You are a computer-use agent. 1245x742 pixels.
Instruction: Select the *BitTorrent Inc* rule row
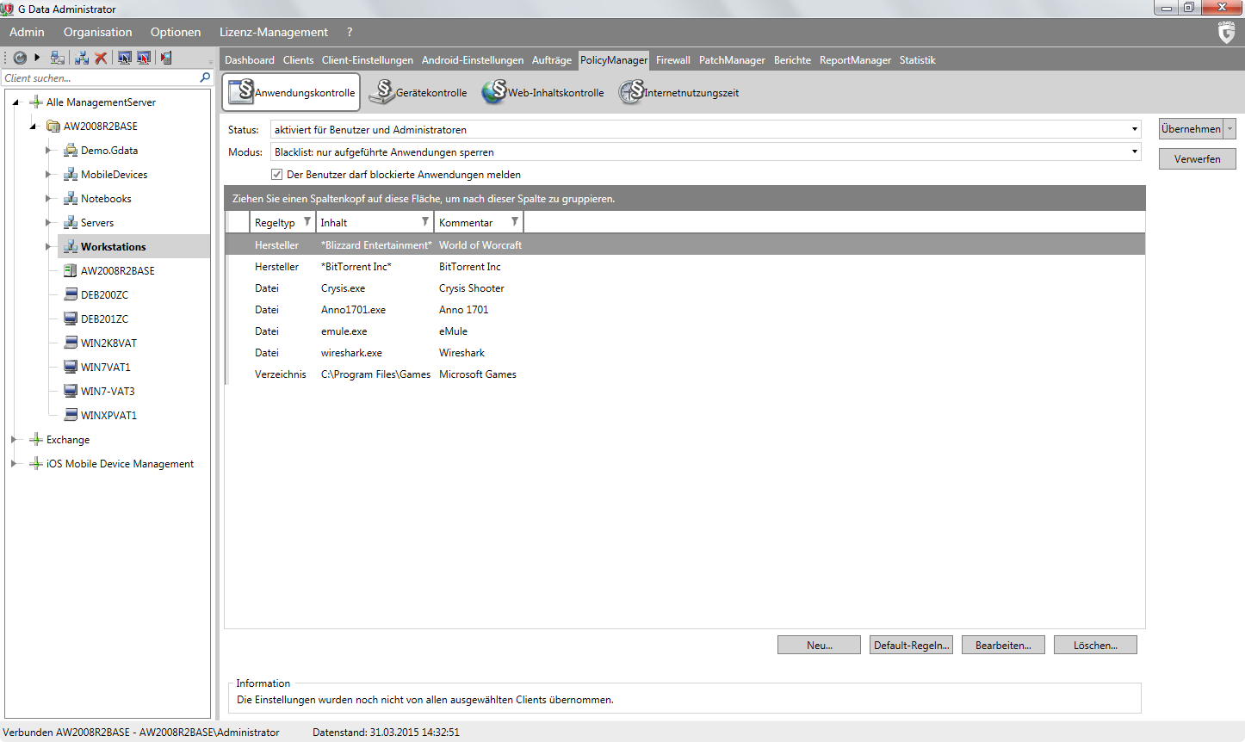click(x=684, y=267)
